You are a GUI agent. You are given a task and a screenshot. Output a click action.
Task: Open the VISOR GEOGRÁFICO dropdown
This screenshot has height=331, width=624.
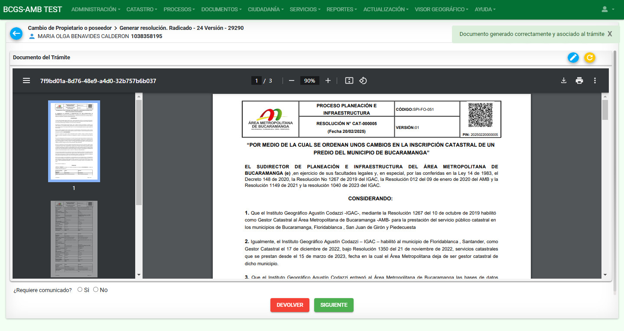441,9
